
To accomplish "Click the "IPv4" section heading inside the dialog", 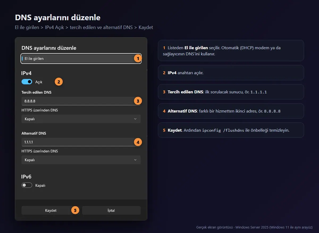I will click(x=27, y=73).
